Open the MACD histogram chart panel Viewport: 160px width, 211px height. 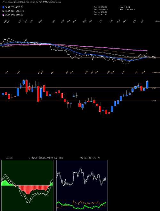(x=27, y=185)
